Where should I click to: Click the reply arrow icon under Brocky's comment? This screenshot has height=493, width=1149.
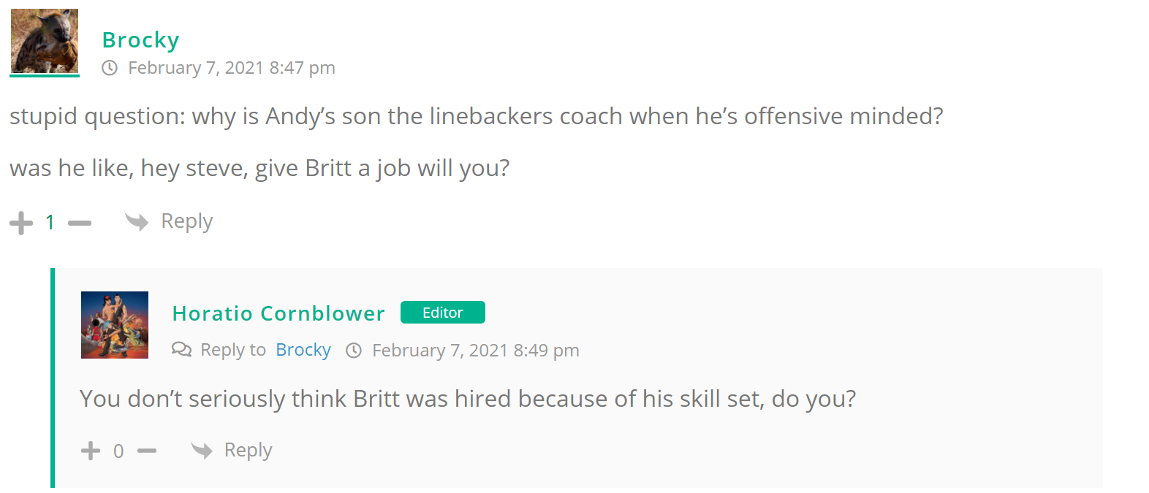coord(137,221)
